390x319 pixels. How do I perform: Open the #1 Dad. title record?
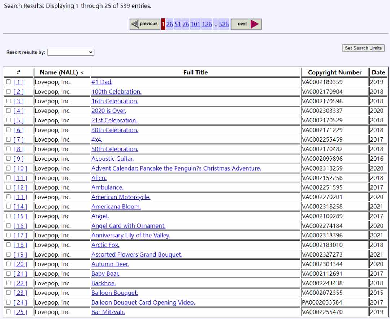point(102,82)
